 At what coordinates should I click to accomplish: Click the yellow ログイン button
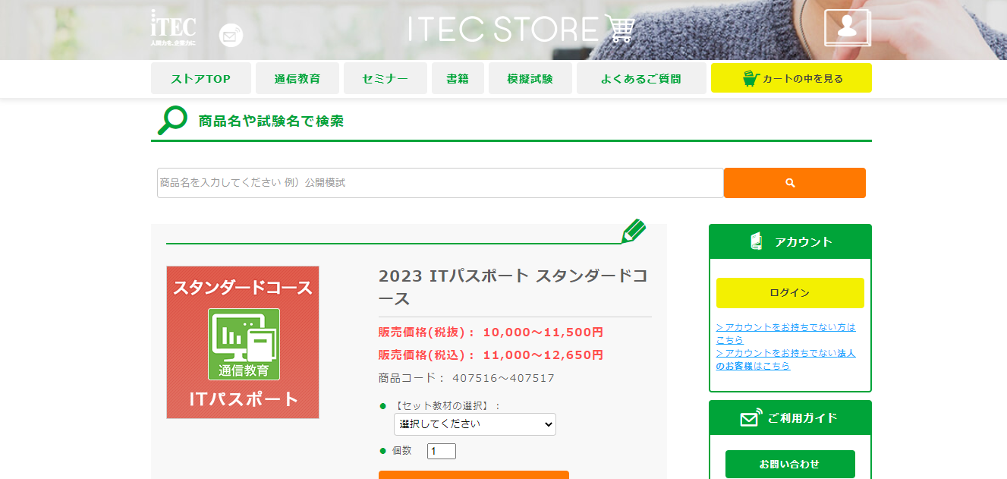coord(790,293)
